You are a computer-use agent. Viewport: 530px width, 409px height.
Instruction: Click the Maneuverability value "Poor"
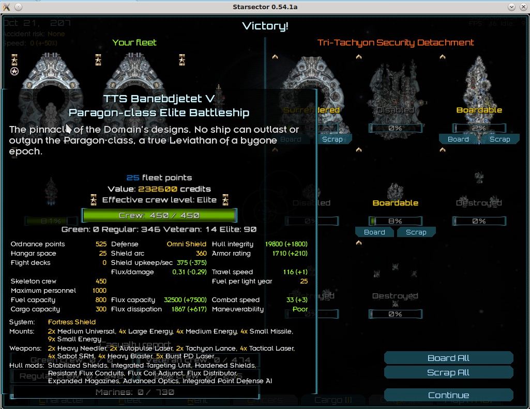[300, 309]
